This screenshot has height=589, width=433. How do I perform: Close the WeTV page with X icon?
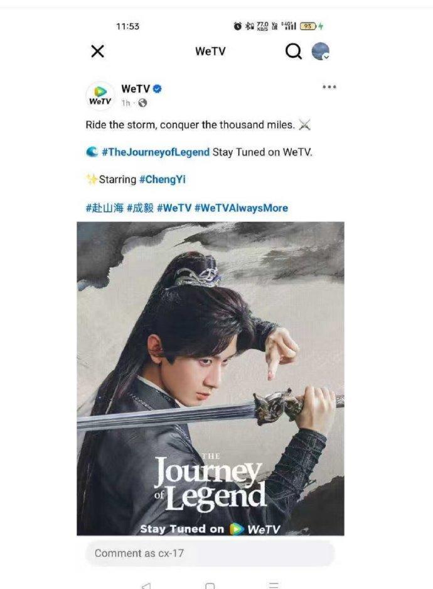coord(97,52)
